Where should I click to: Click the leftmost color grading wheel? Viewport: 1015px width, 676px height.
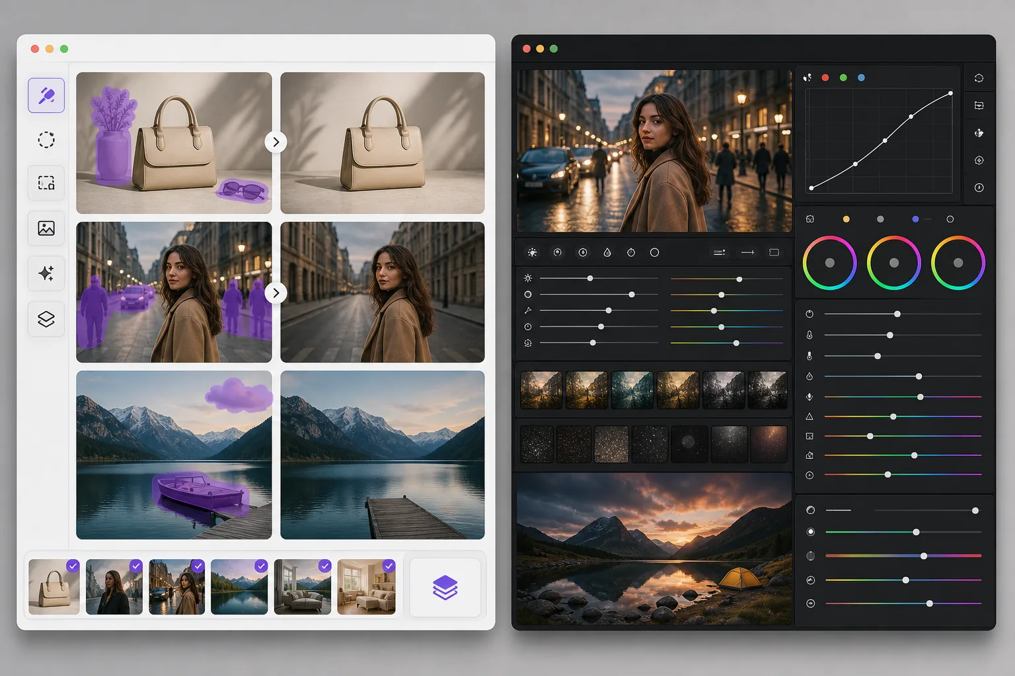829,263
